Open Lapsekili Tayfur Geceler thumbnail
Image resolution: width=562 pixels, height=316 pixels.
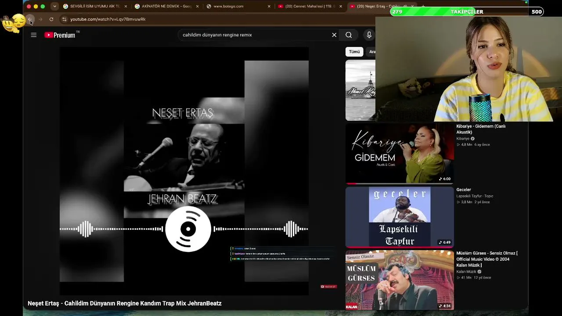point(400,217)
